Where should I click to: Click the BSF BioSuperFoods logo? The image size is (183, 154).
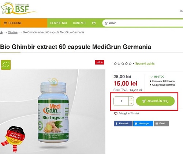[19, 8]
